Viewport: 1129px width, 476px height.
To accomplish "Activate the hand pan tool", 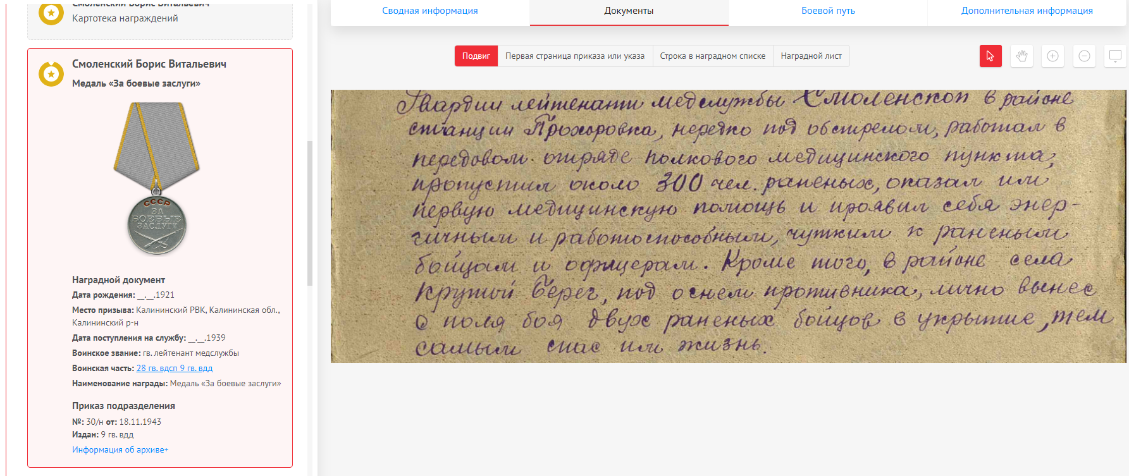I will point(1021,56).
